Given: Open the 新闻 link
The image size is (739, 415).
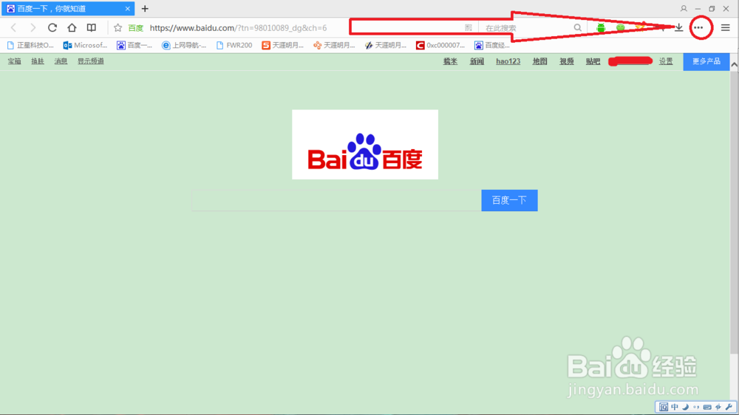Looking at the screenshot, I should click(x=477, y=61).
